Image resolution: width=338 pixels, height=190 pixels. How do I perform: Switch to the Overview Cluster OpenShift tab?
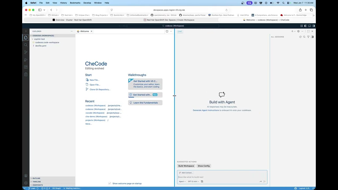tap(72, 20)
